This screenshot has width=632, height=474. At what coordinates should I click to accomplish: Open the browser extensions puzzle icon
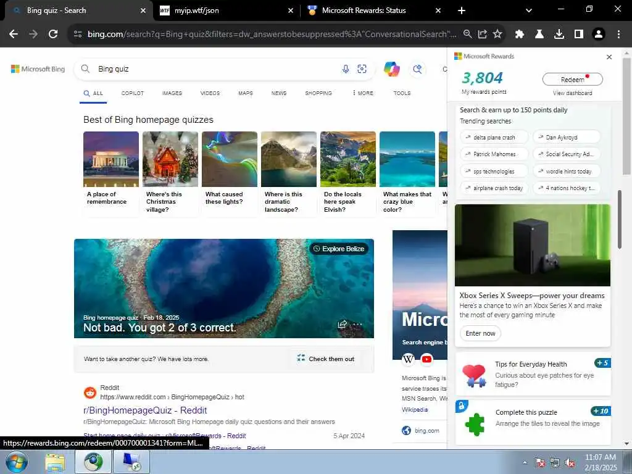pos(520,35)
